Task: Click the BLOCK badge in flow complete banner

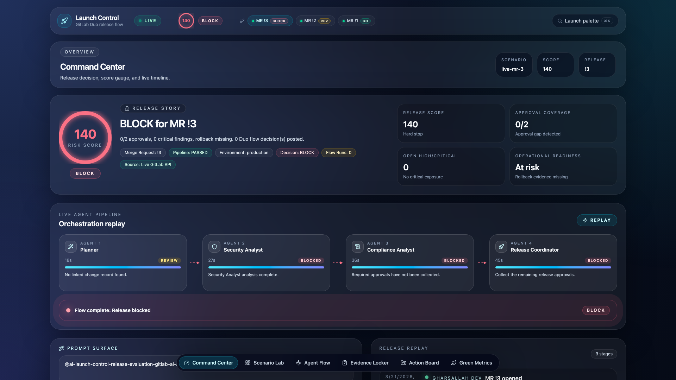Action: pyautogui.click(x=595, y=310)
